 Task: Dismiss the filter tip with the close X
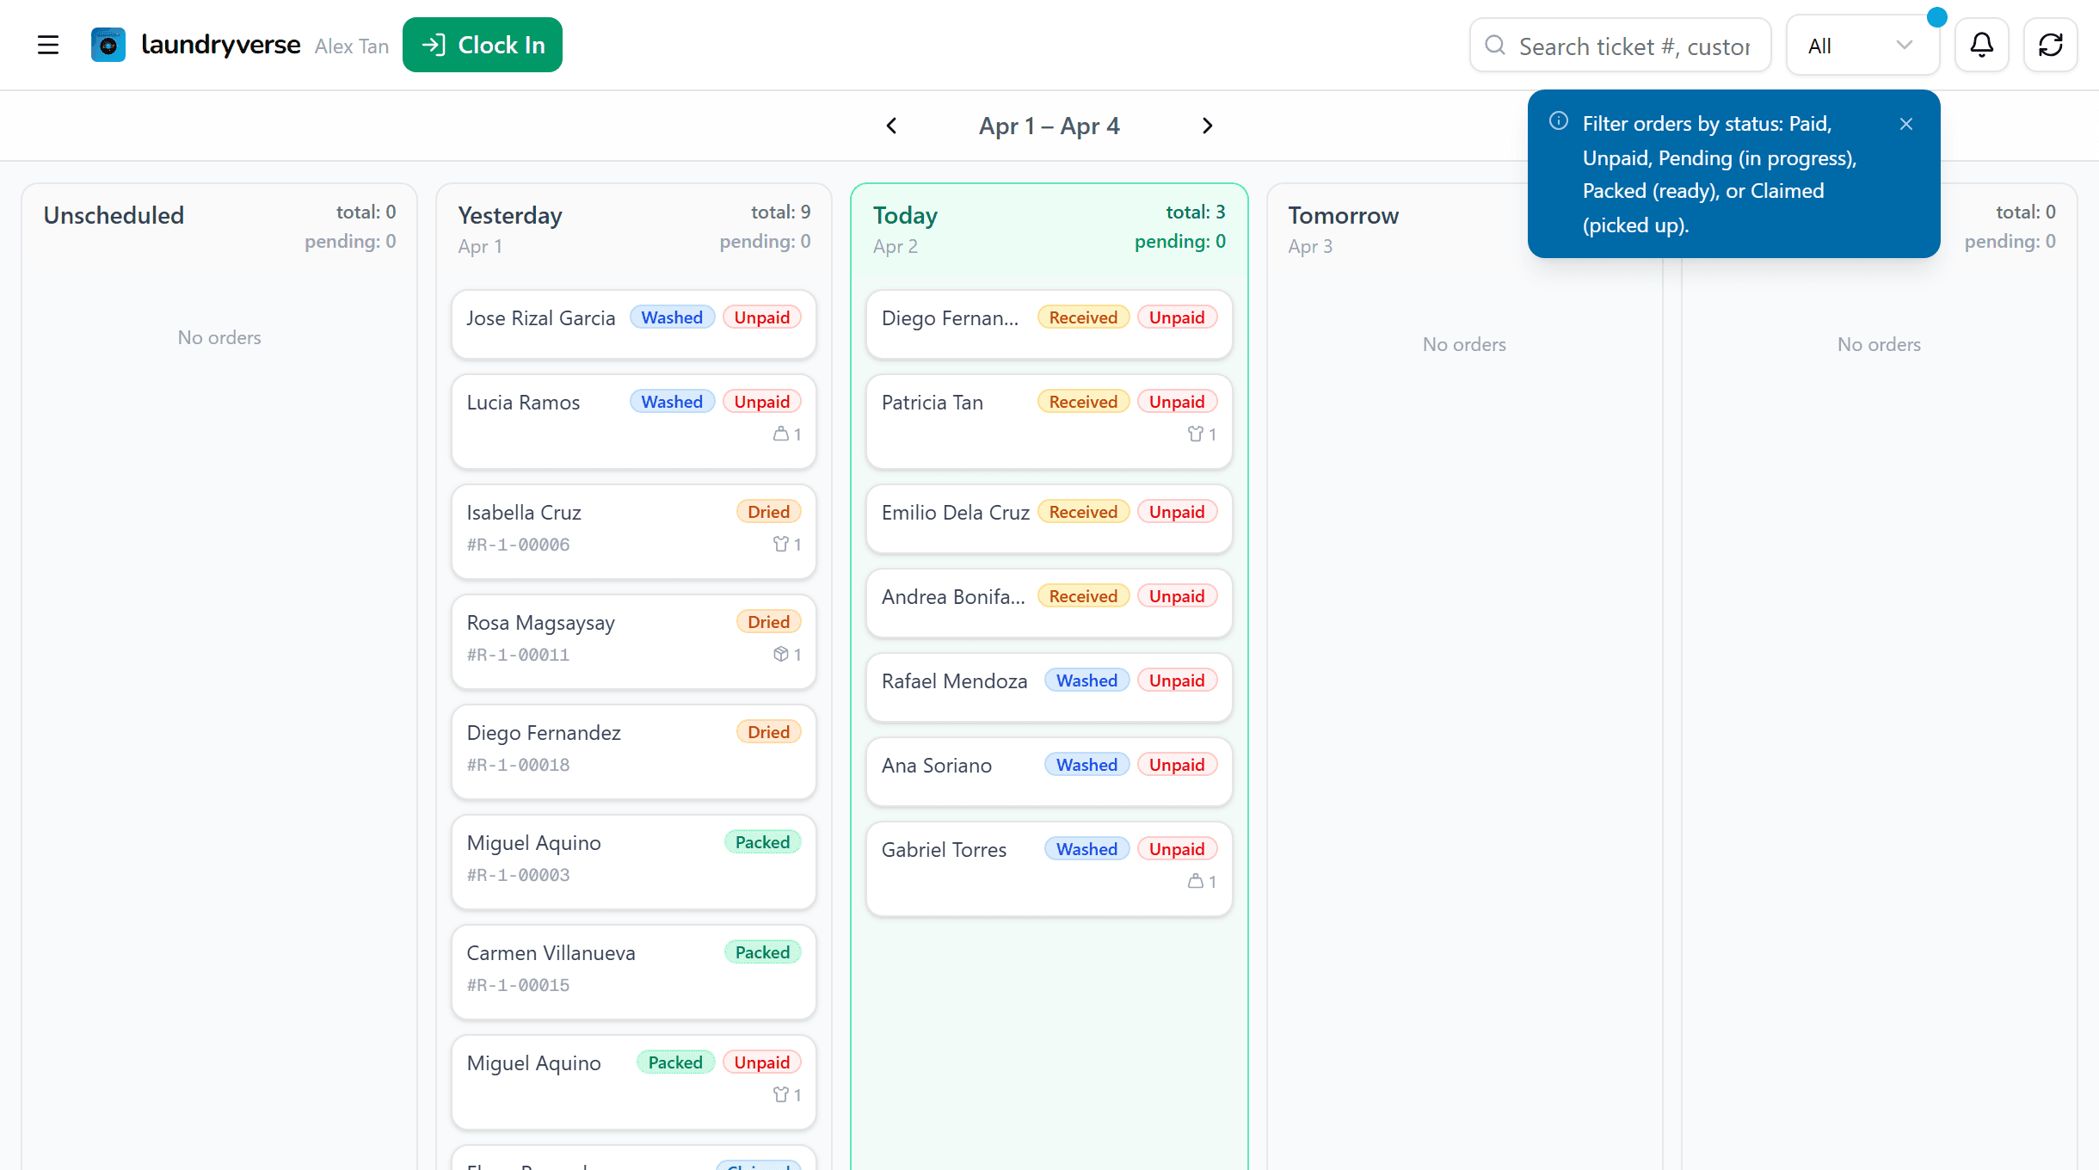coord(1906,124)
